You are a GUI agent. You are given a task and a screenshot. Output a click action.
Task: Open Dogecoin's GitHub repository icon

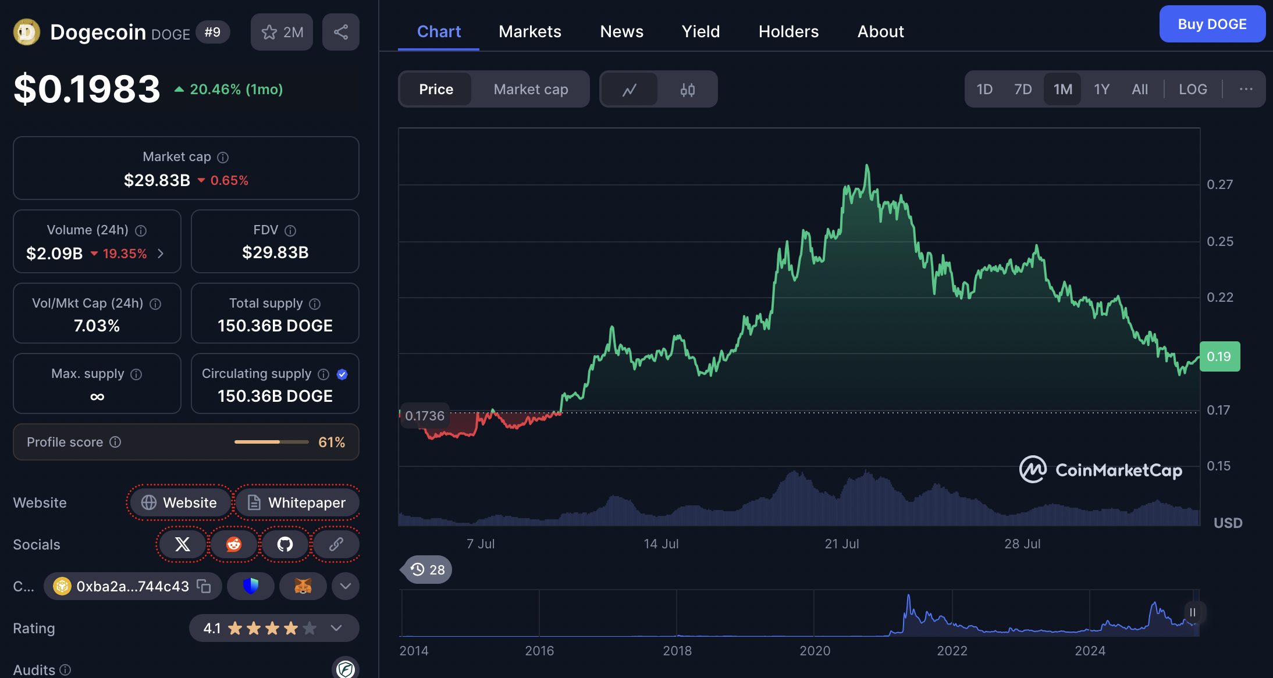coord(285,544)
